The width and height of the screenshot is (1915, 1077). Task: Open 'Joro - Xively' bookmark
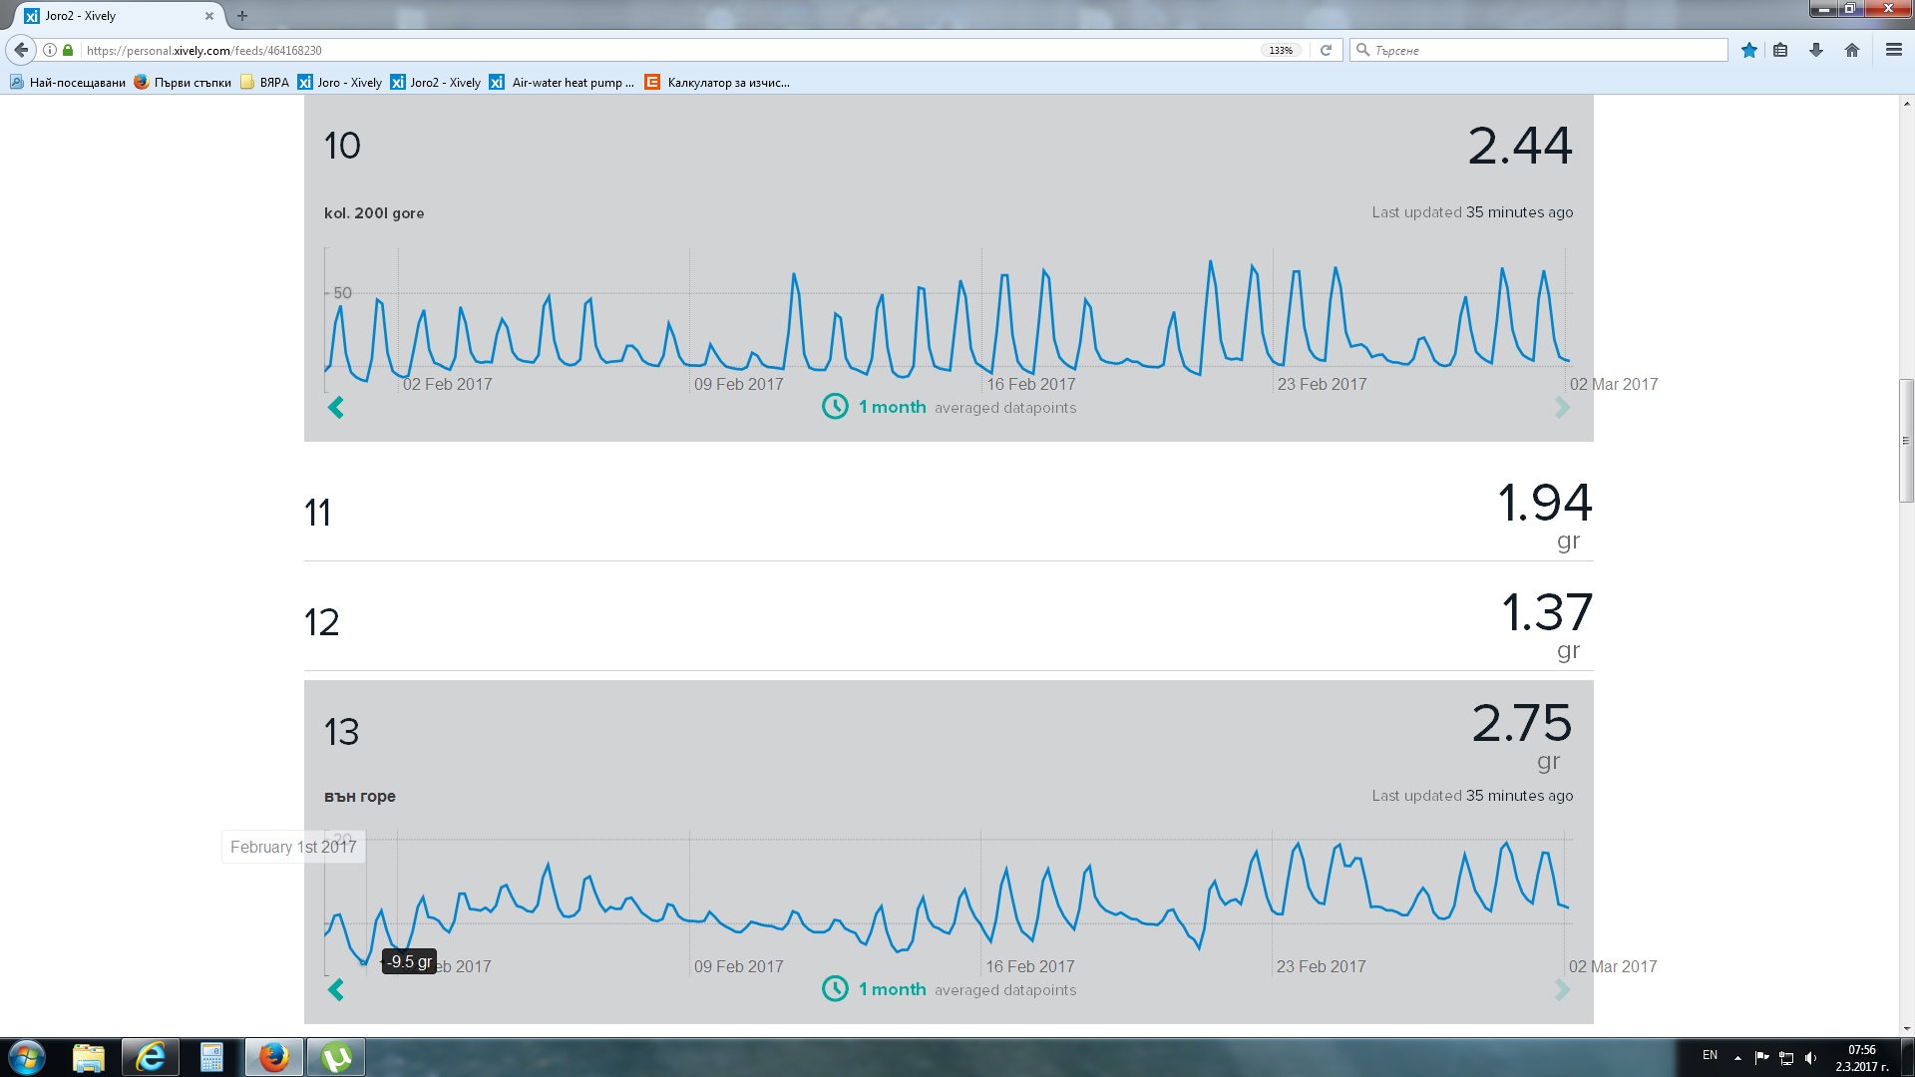(340, 83)
